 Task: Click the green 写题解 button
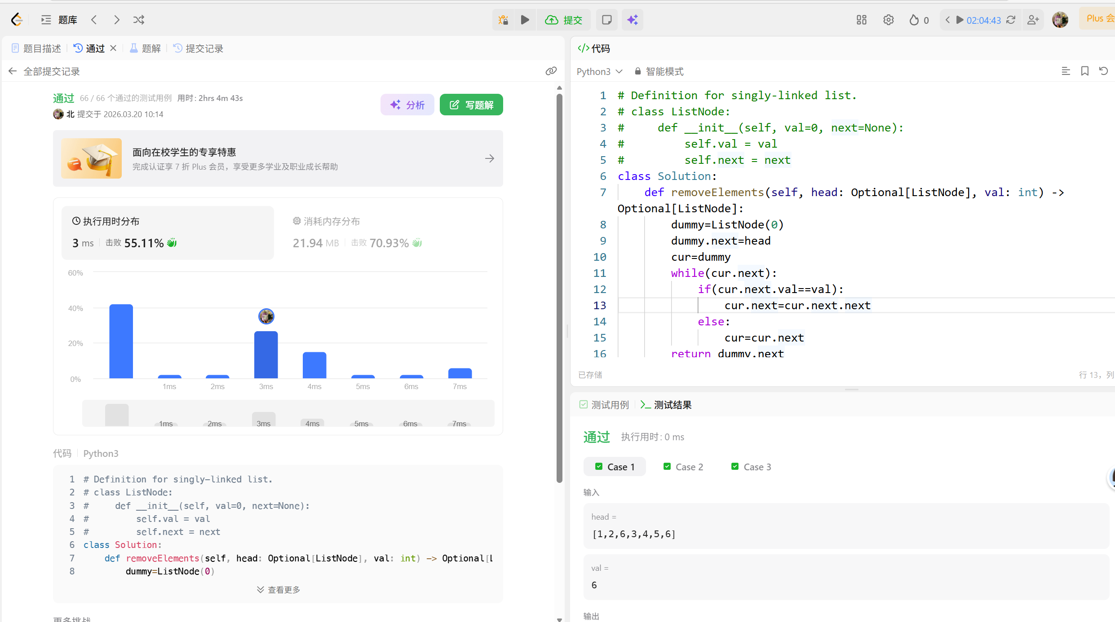point(471,105)
